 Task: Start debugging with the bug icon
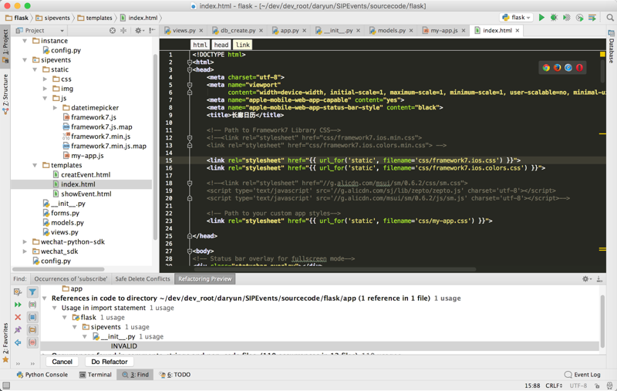pos(554,17)
